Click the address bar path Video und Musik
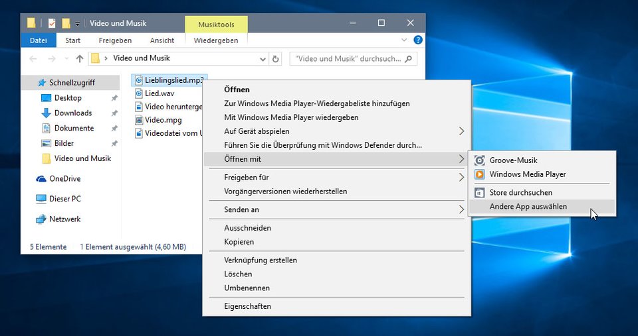Screen dimensions: 638x336 pyautogui.click(x=142, y=58)
